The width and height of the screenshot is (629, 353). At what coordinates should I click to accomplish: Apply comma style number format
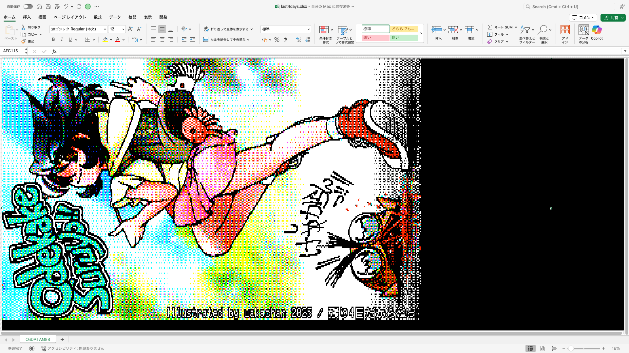[x=285, y=40]
